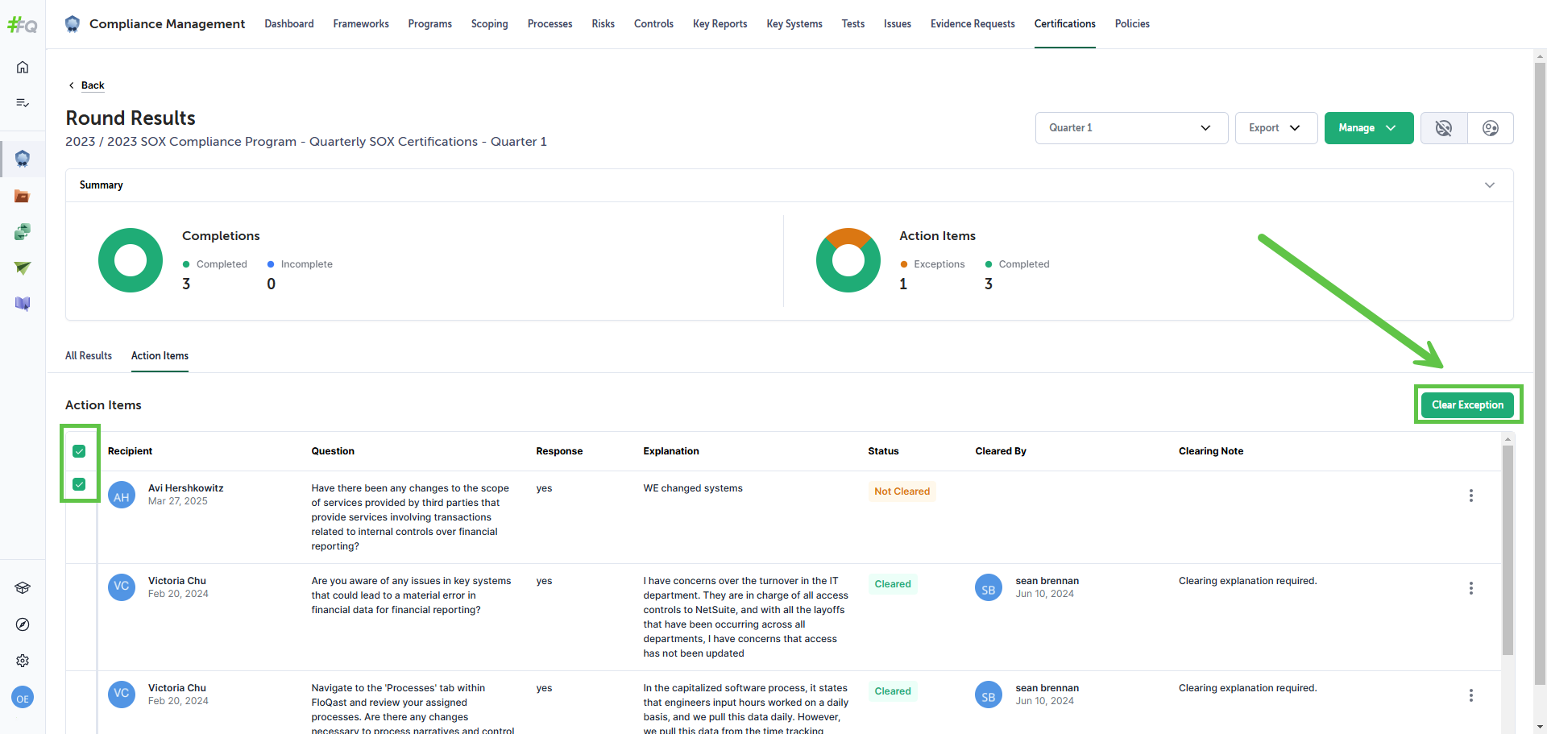Click the 'WE changed systems' explanation
The image size is (1547, 734).
(693, 488)
